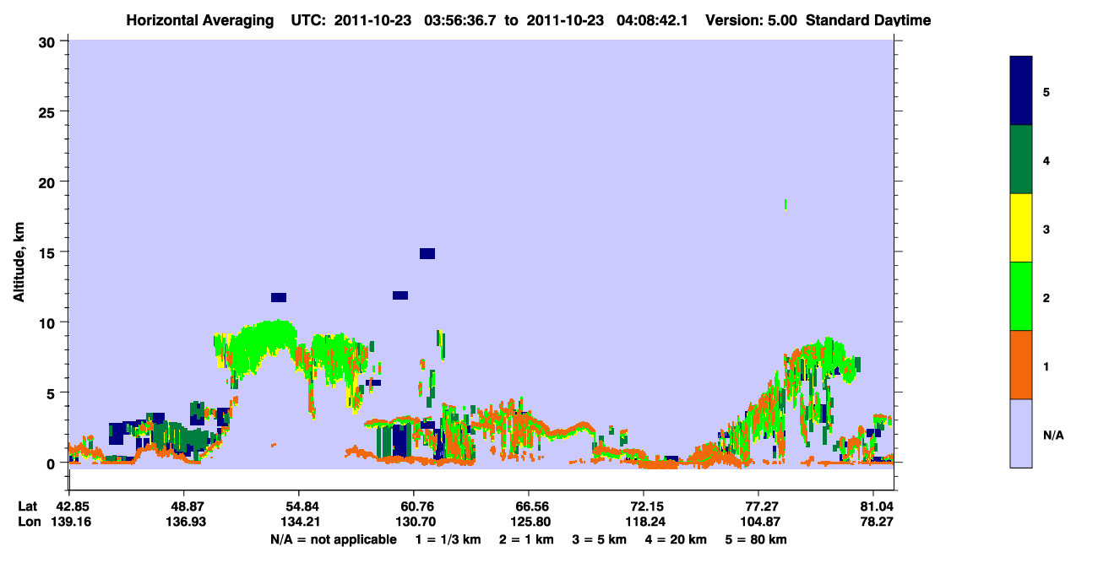The width and height of the screenshot is (1098, 563).
Task: Click the '3 = 5 km' legend note
Action: tap(599, 539)
